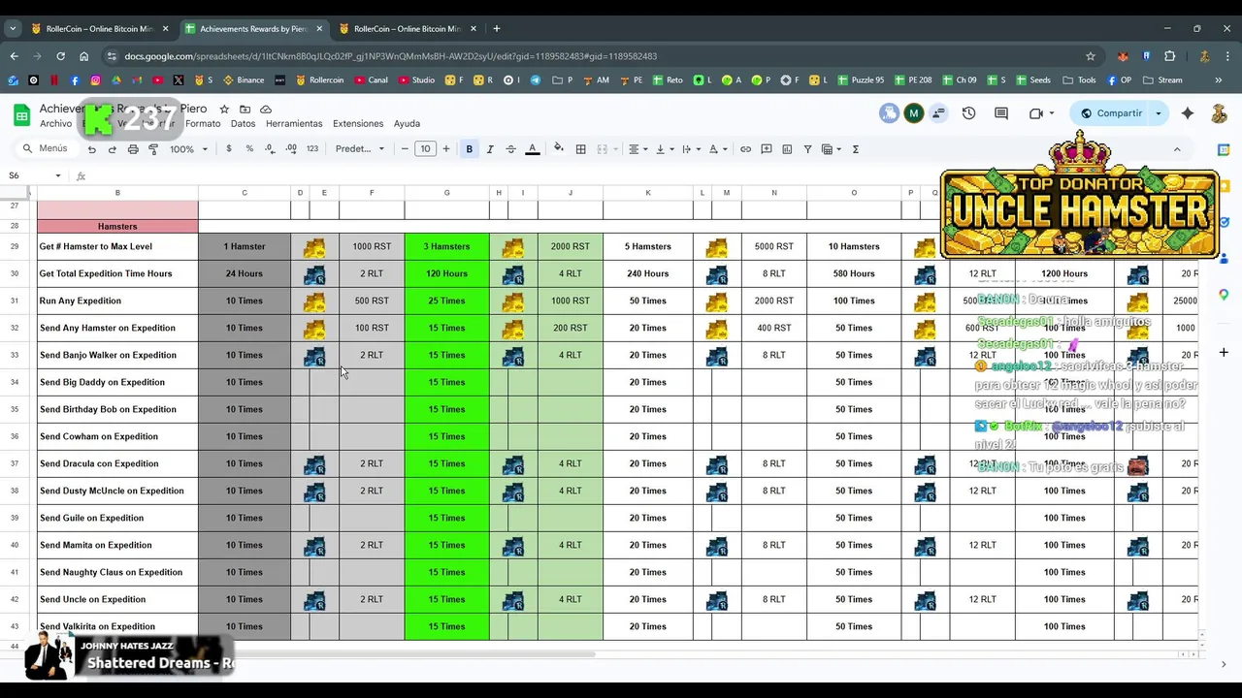Viewport: 1242px width, 698px height.
Task: Toggle italic formatting
Action: point(490,149)
